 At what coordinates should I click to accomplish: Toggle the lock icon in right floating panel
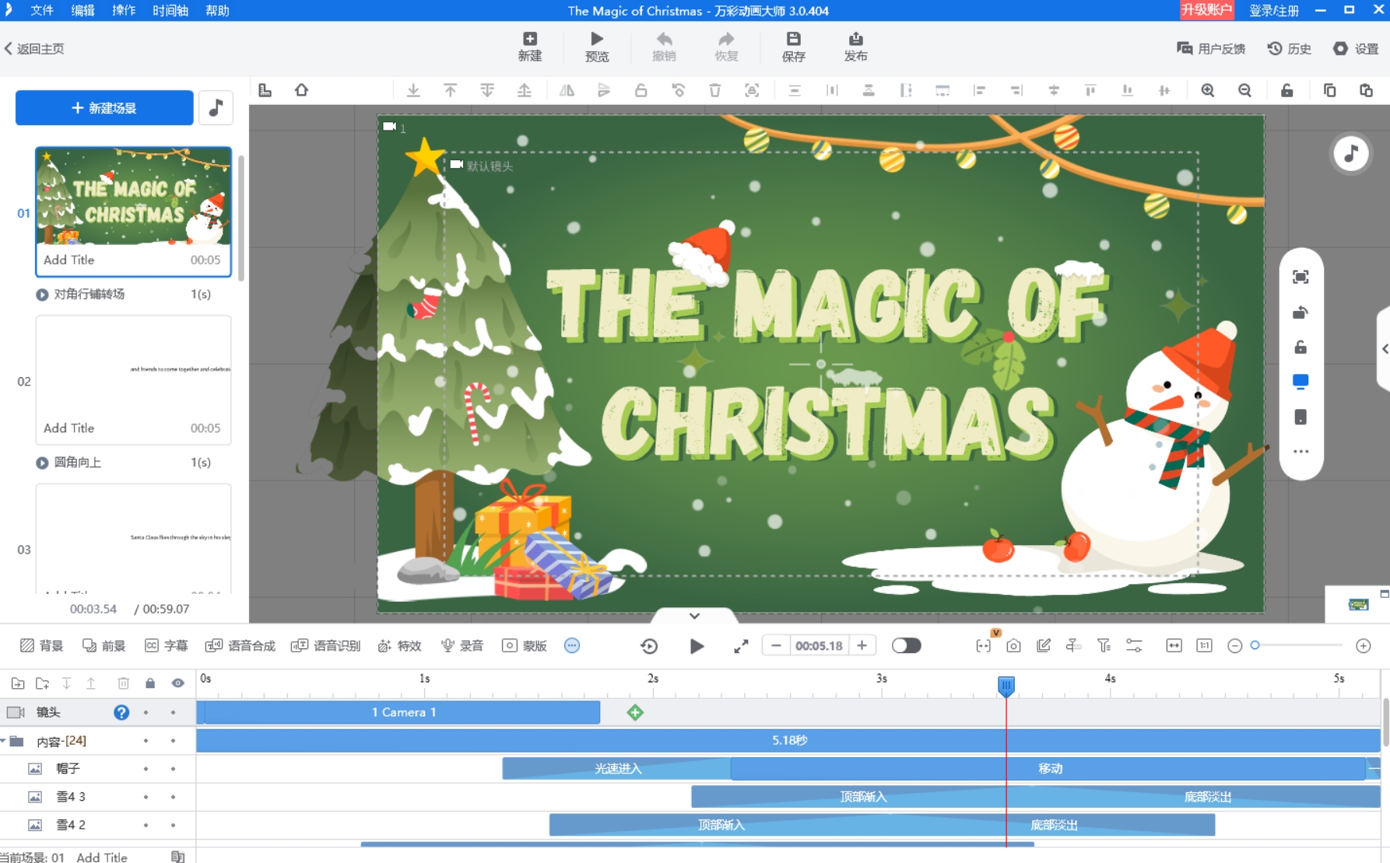(1300, 347)
